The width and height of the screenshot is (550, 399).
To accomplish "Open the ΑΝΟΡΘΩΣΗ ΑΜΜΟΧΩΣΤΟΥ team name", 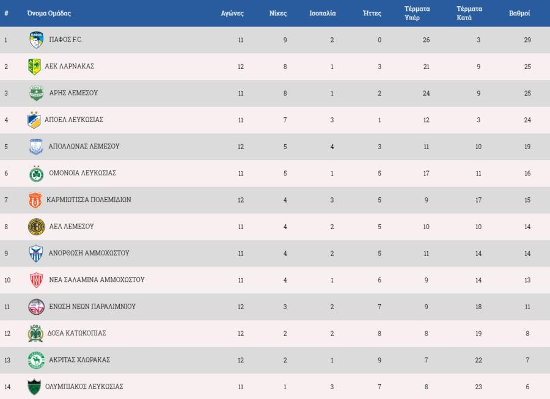I will (89, 253).
